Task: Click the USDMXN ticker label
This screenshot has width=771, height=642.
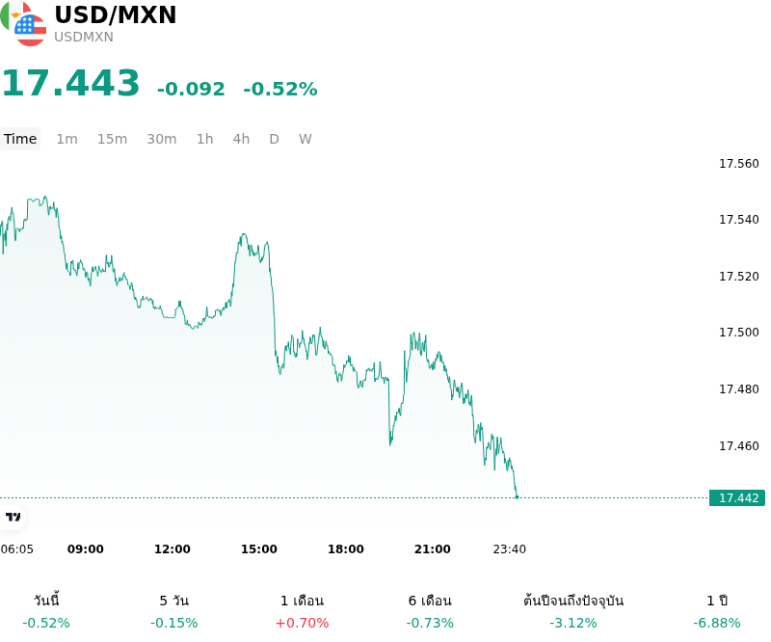Action: pyautogui.click(x=84, y=37)
